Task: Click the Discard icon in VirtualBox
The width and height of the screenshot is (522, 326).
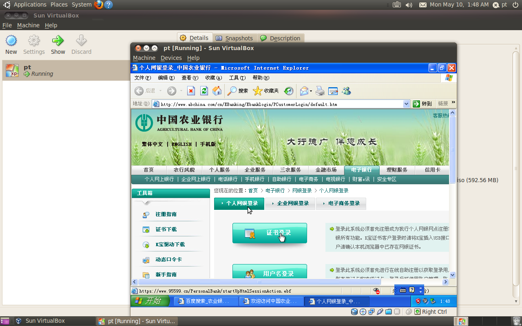Action: (x=81, y=40)
